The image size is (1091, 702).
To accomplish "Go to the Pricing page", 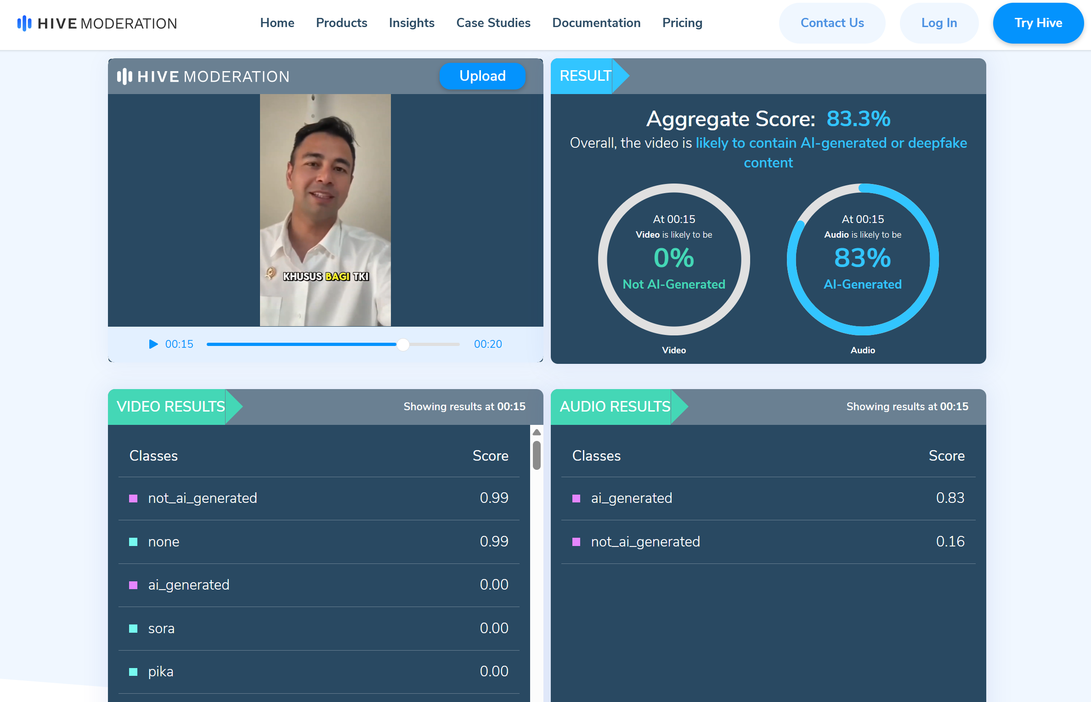I will [x=682, y=23].
